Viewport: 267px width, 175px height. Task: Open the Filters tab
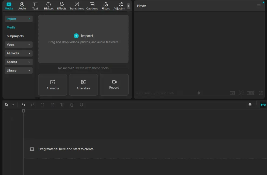click(105, 6)
